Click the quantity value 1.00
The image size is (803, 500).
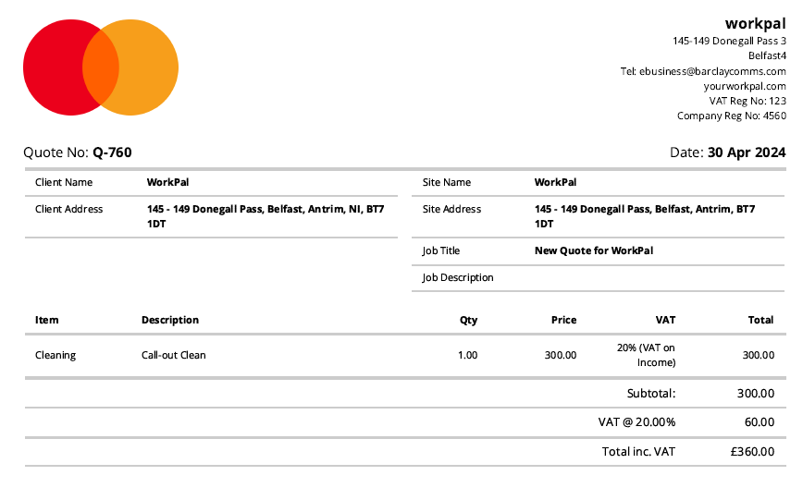(467, 355)
